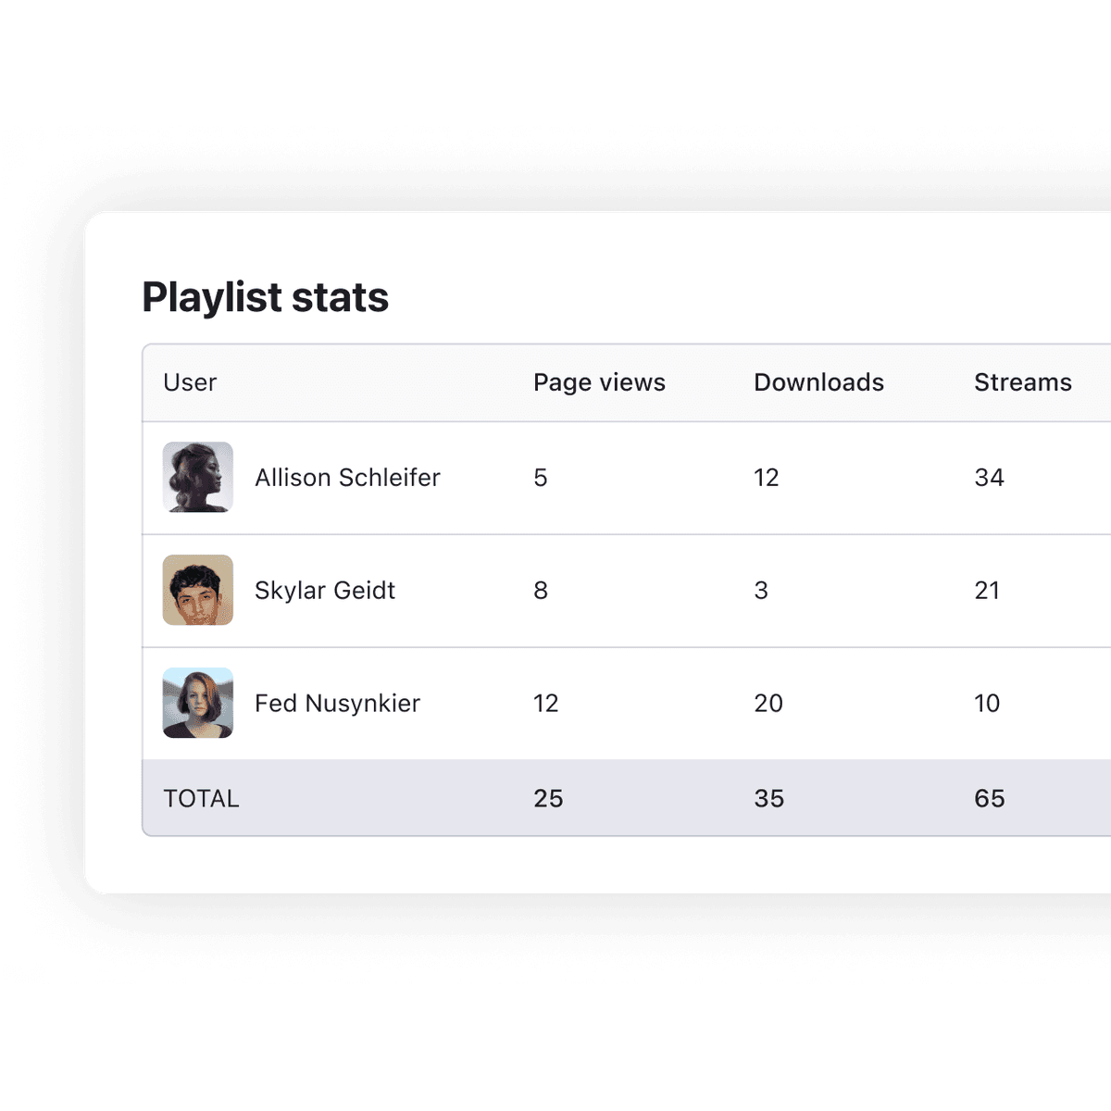This screenshot has width=1111, height=1111.
Task: Select Skylar Geidt's streams count 21
Action: [x=987, y=591]
